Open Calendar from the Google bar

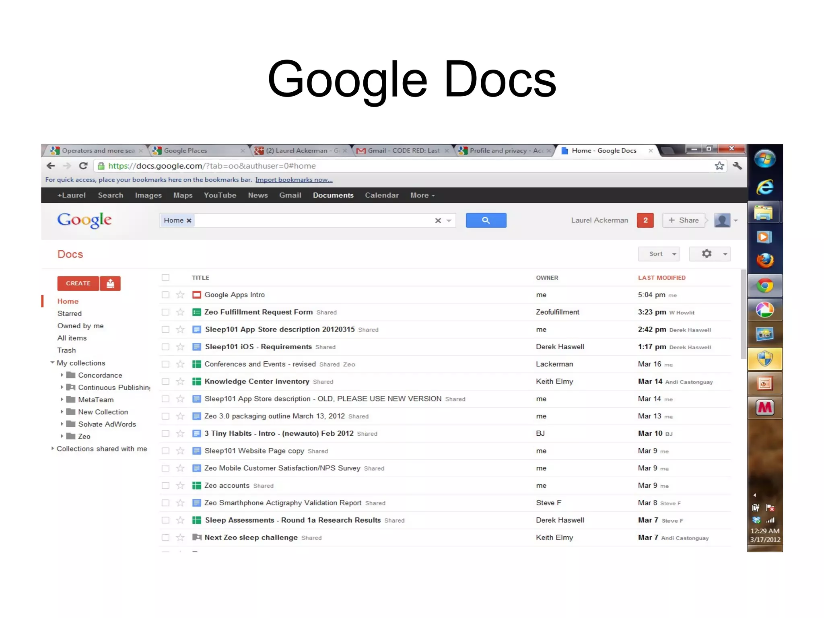point(381,195)
